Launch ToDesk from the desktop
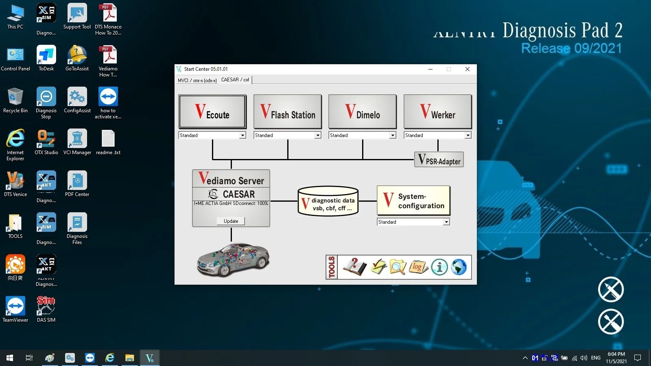The width and height of the screenshot is (651, 366). [46, 59]
